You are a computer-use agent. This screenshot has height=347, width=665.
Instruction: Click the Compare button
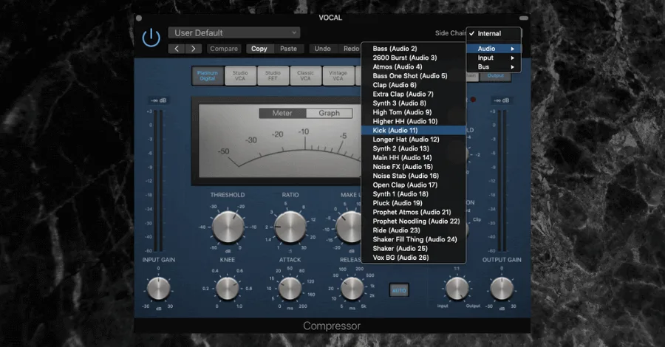click(224, 49)
